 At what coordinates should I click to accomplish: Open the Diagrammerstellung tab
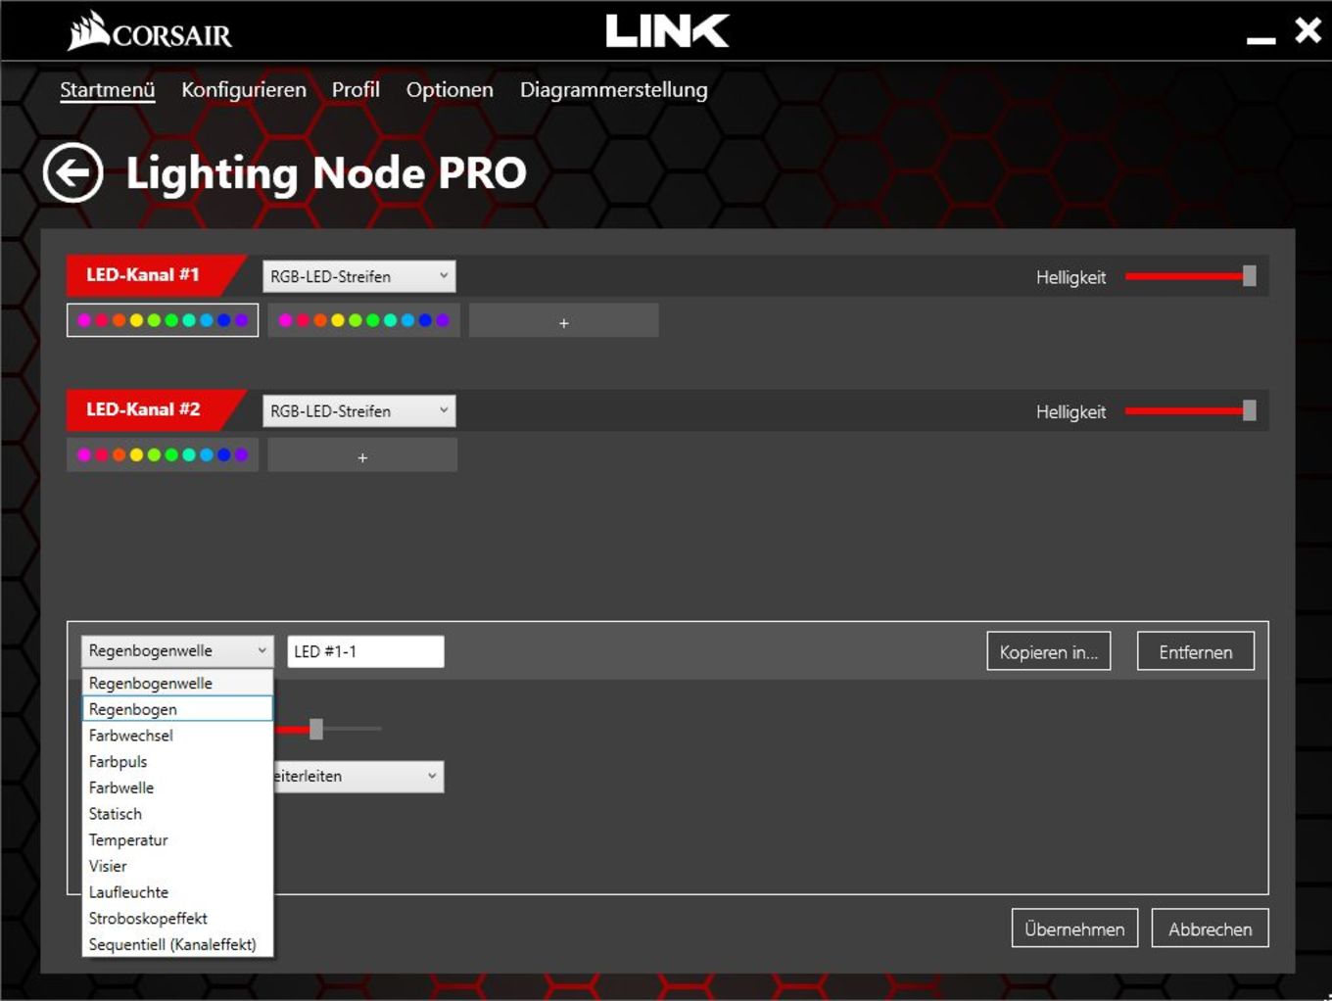coord(614,90)
